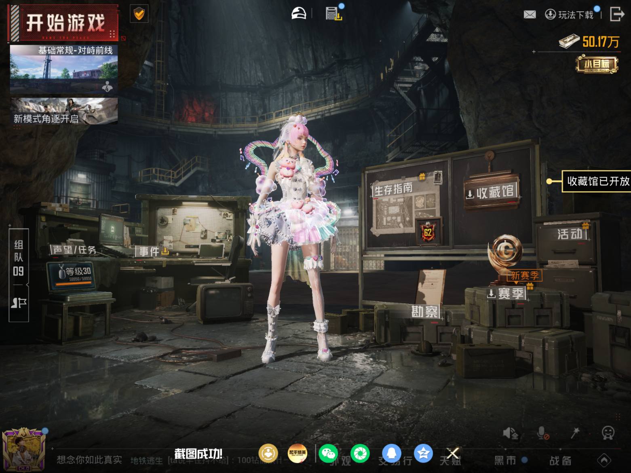Open the mail envelope icon
The image size is (631, 473).
(x=530, y=15)
